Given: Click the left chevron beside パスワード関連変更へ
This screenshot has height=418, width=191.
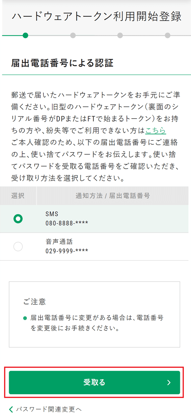Looking at the screenshot, I should tap(11, 409).
